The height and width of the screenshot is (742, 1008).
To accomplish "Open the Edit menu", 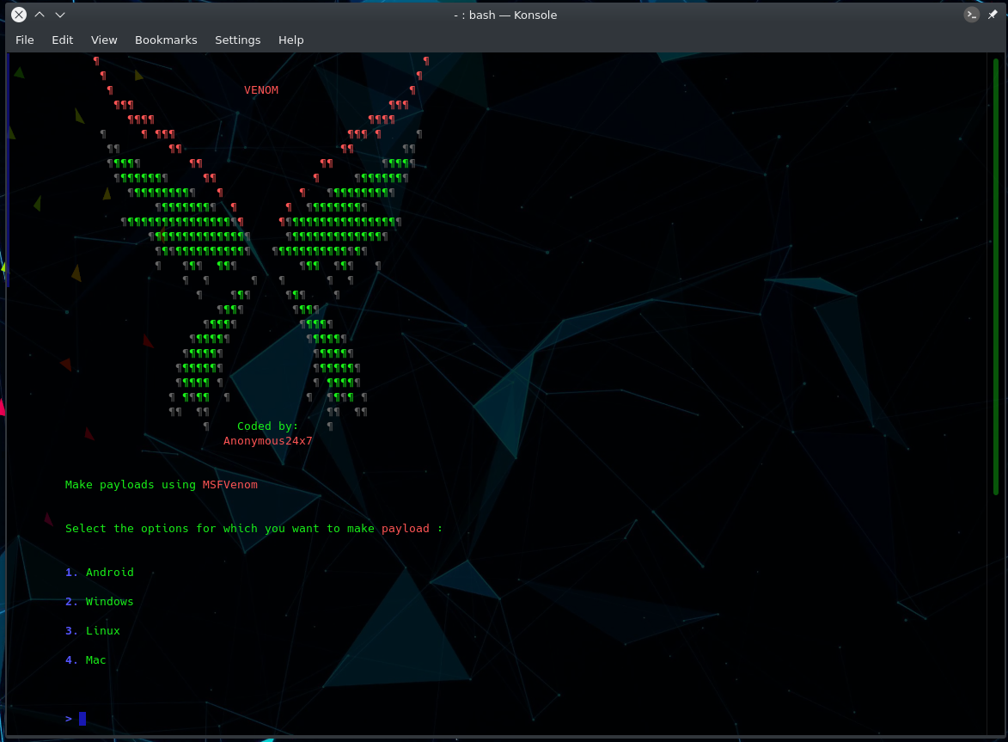I will [63, 40].
